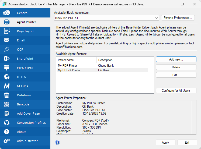Click the General printer gear icon
201x149 pixels.
[7, 13]
